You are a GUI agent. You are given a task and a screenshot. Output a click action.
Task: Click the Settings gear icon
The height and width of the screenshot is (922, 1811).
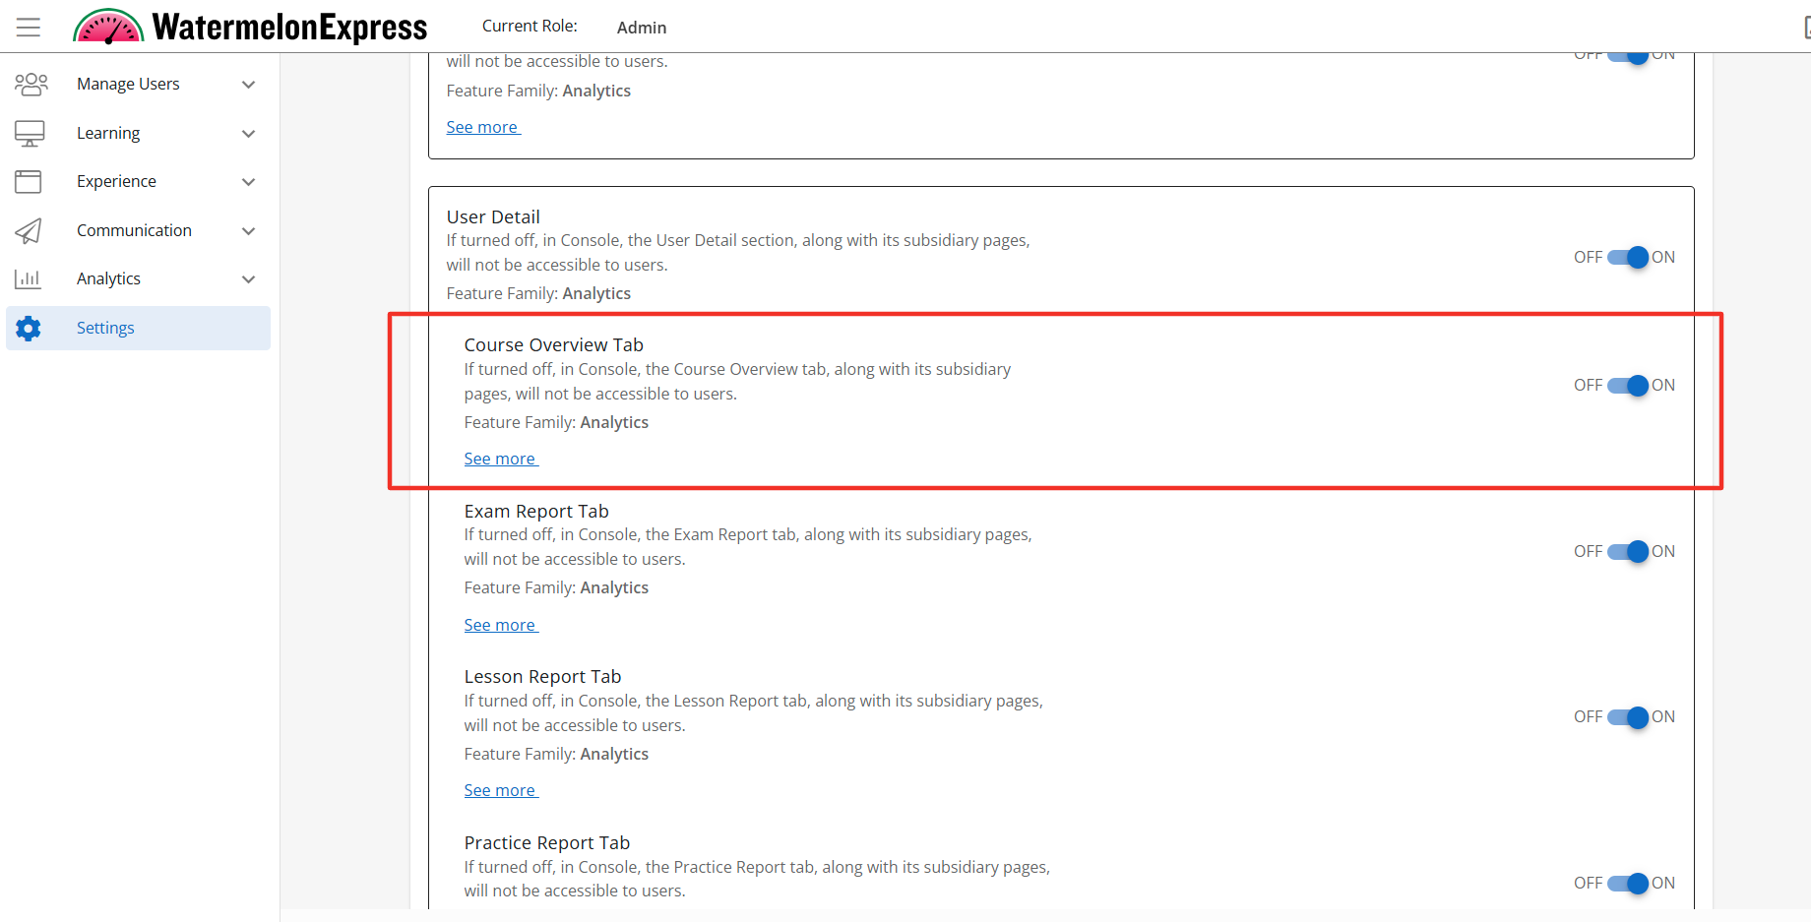29,328
